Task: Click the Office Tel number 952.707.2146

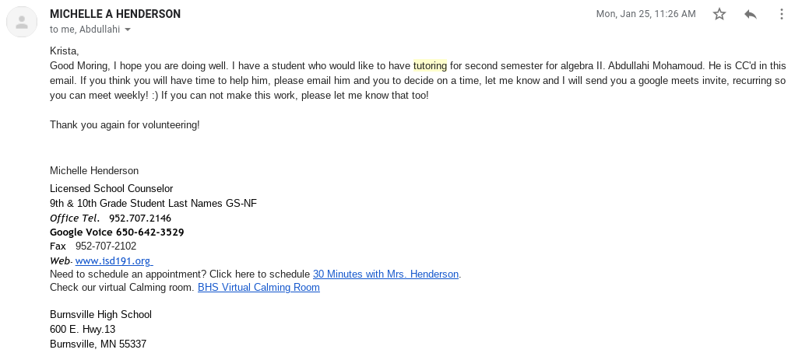Action: (x=140, y=218)
